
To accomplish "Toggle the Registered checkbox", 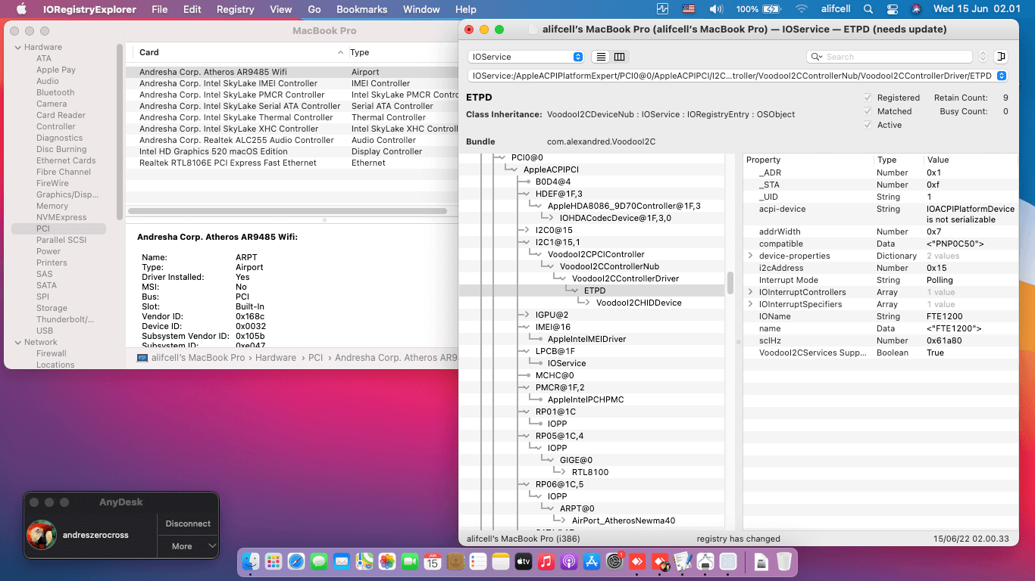I will (868, 97).
